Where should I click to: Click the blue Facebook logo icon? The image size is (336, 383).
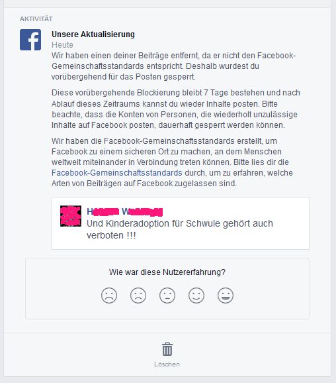click(30, 40)
